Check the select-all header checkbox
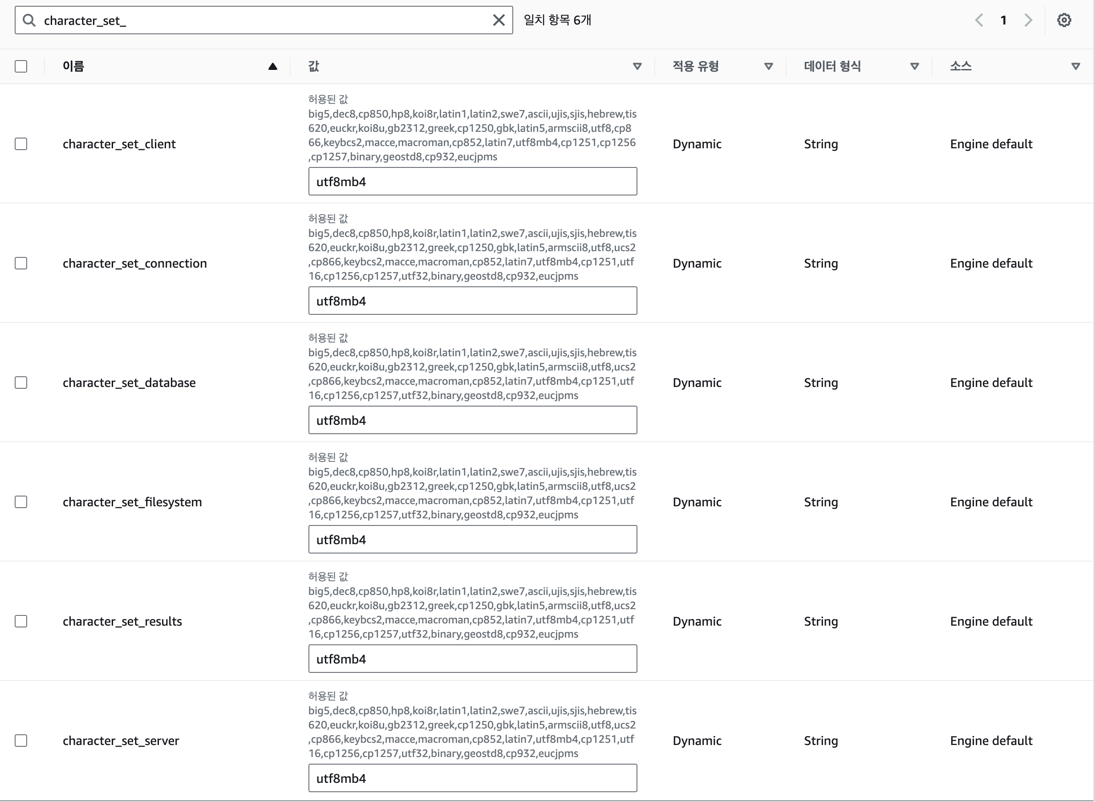Screen dimensions: 1095x802 pyautogui.click(x=21, y=66)
